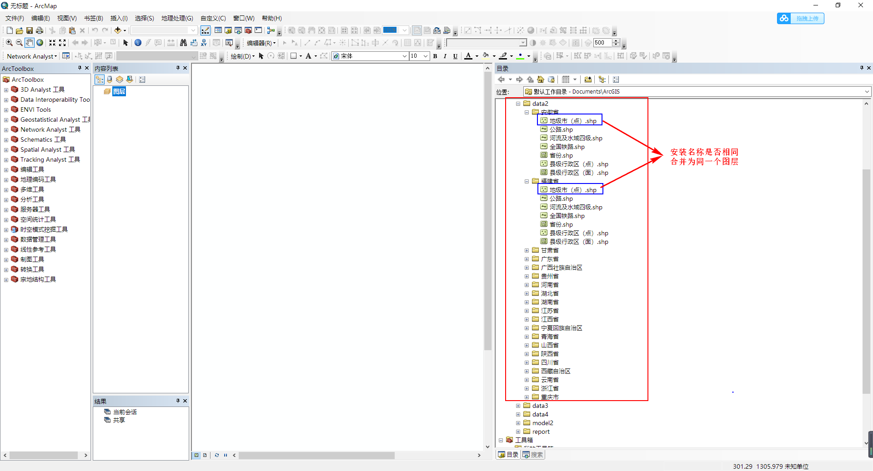This screenshot has width=873, height=471.
Task: Switch to the 搜索 tab in Catalog
Action: (532, 455)
